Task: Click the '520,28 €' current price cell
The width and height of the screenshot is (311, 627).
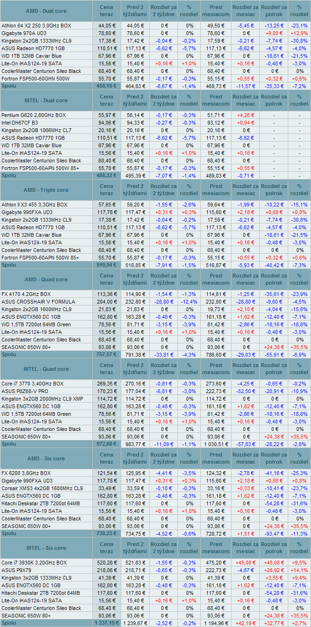Action: 107,563
